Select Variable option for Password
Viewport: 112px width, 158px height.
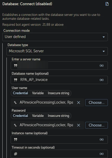[38, 116]
